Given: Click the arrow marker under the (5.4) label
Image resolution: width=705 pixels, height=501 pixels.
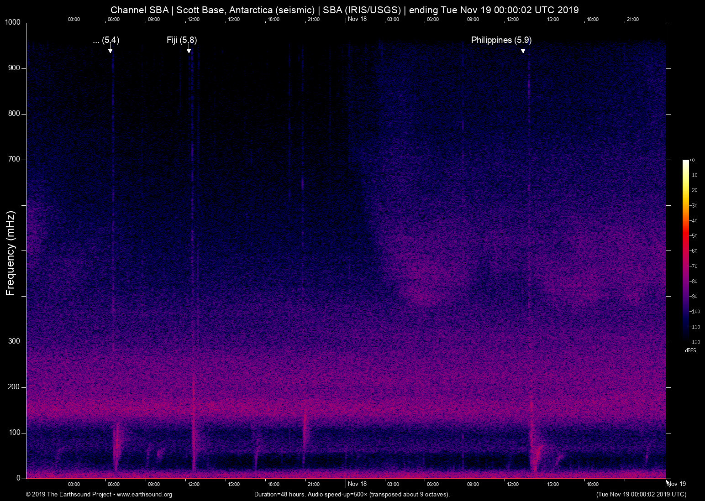Looking at the screenshot, I should point(110,50).
